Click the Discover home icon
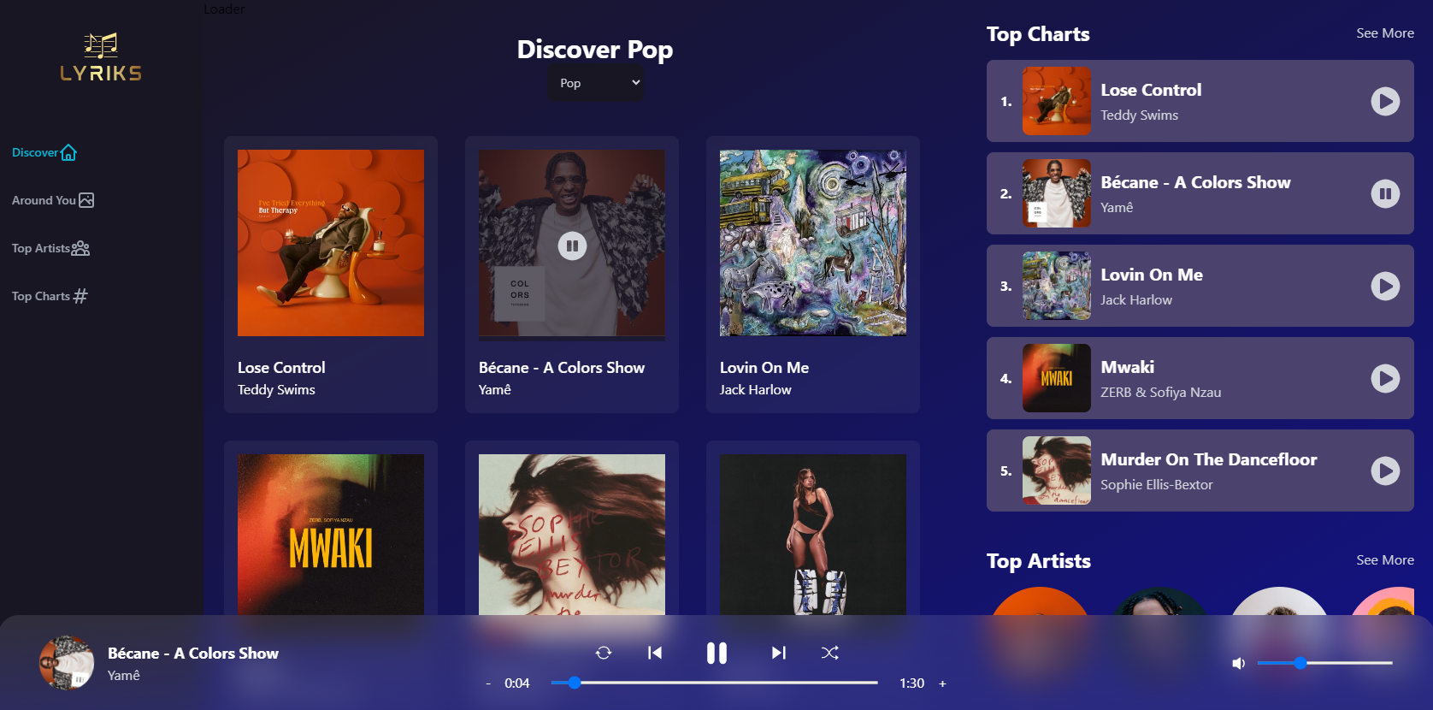 [x=68, y=152]
